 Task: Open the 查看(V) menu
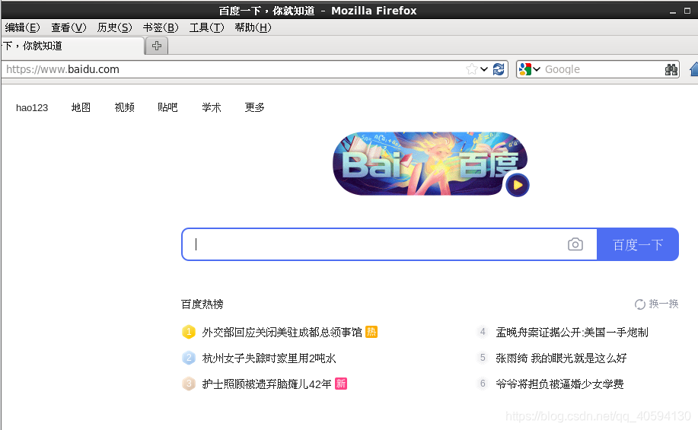[x=69, y=27]
